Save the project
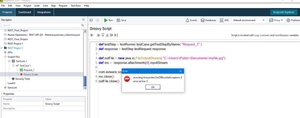 [x=122, y=20]
